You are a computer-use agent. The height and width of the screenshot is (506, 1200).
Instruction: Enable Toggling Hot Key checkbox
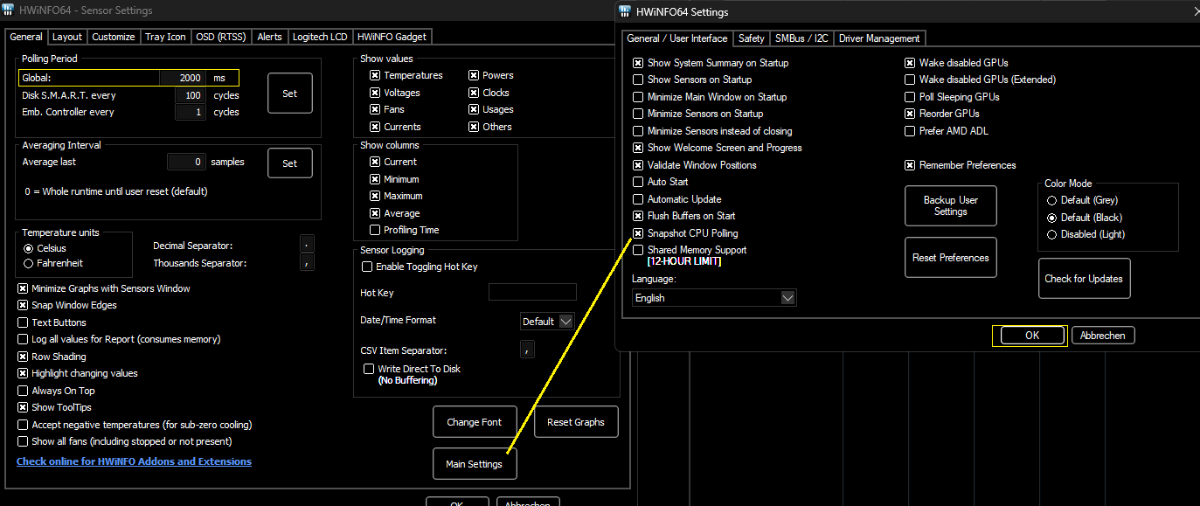[x=367, y=267]
